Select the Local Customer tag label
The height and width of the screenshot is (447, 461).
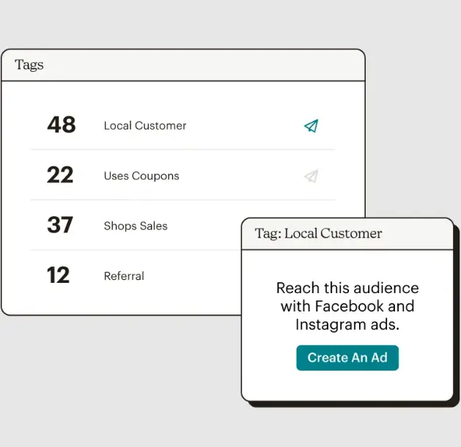pos(145,126)
